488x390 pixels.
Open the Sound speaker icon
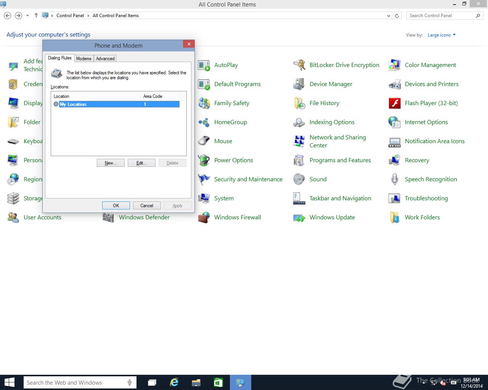[299, 179]
